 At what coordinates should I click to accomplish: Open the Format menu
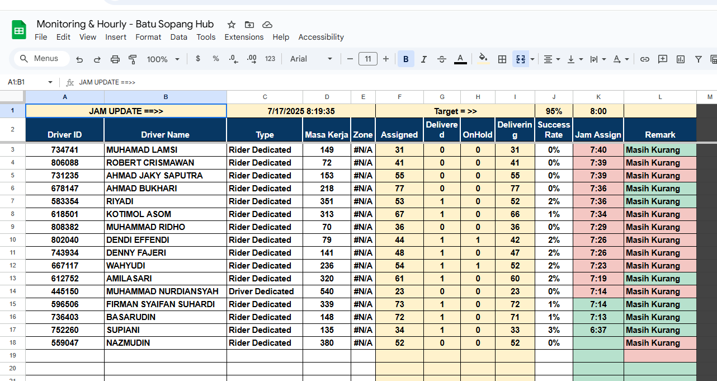point(148,37)
